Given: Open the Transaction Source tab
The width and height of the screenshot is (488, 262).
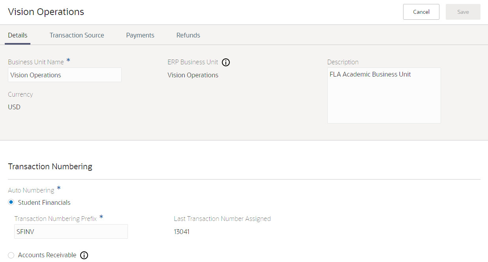Looking at the screenshot, I should [77, 35].
